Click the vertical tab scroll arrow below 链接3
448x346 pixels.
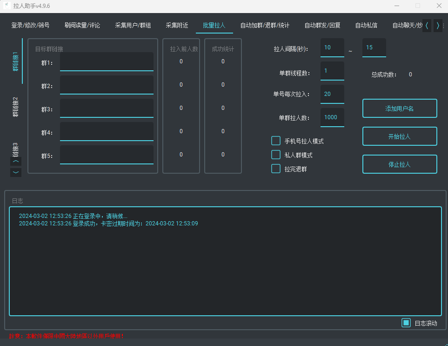16,161
